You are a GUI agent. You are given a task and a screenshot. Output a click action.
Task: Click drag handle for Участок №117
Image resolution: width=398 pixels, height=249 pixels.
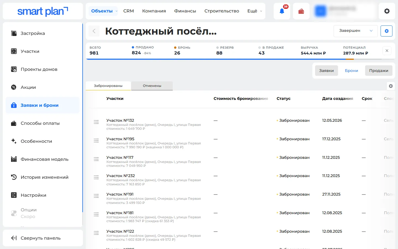point(96,159)
